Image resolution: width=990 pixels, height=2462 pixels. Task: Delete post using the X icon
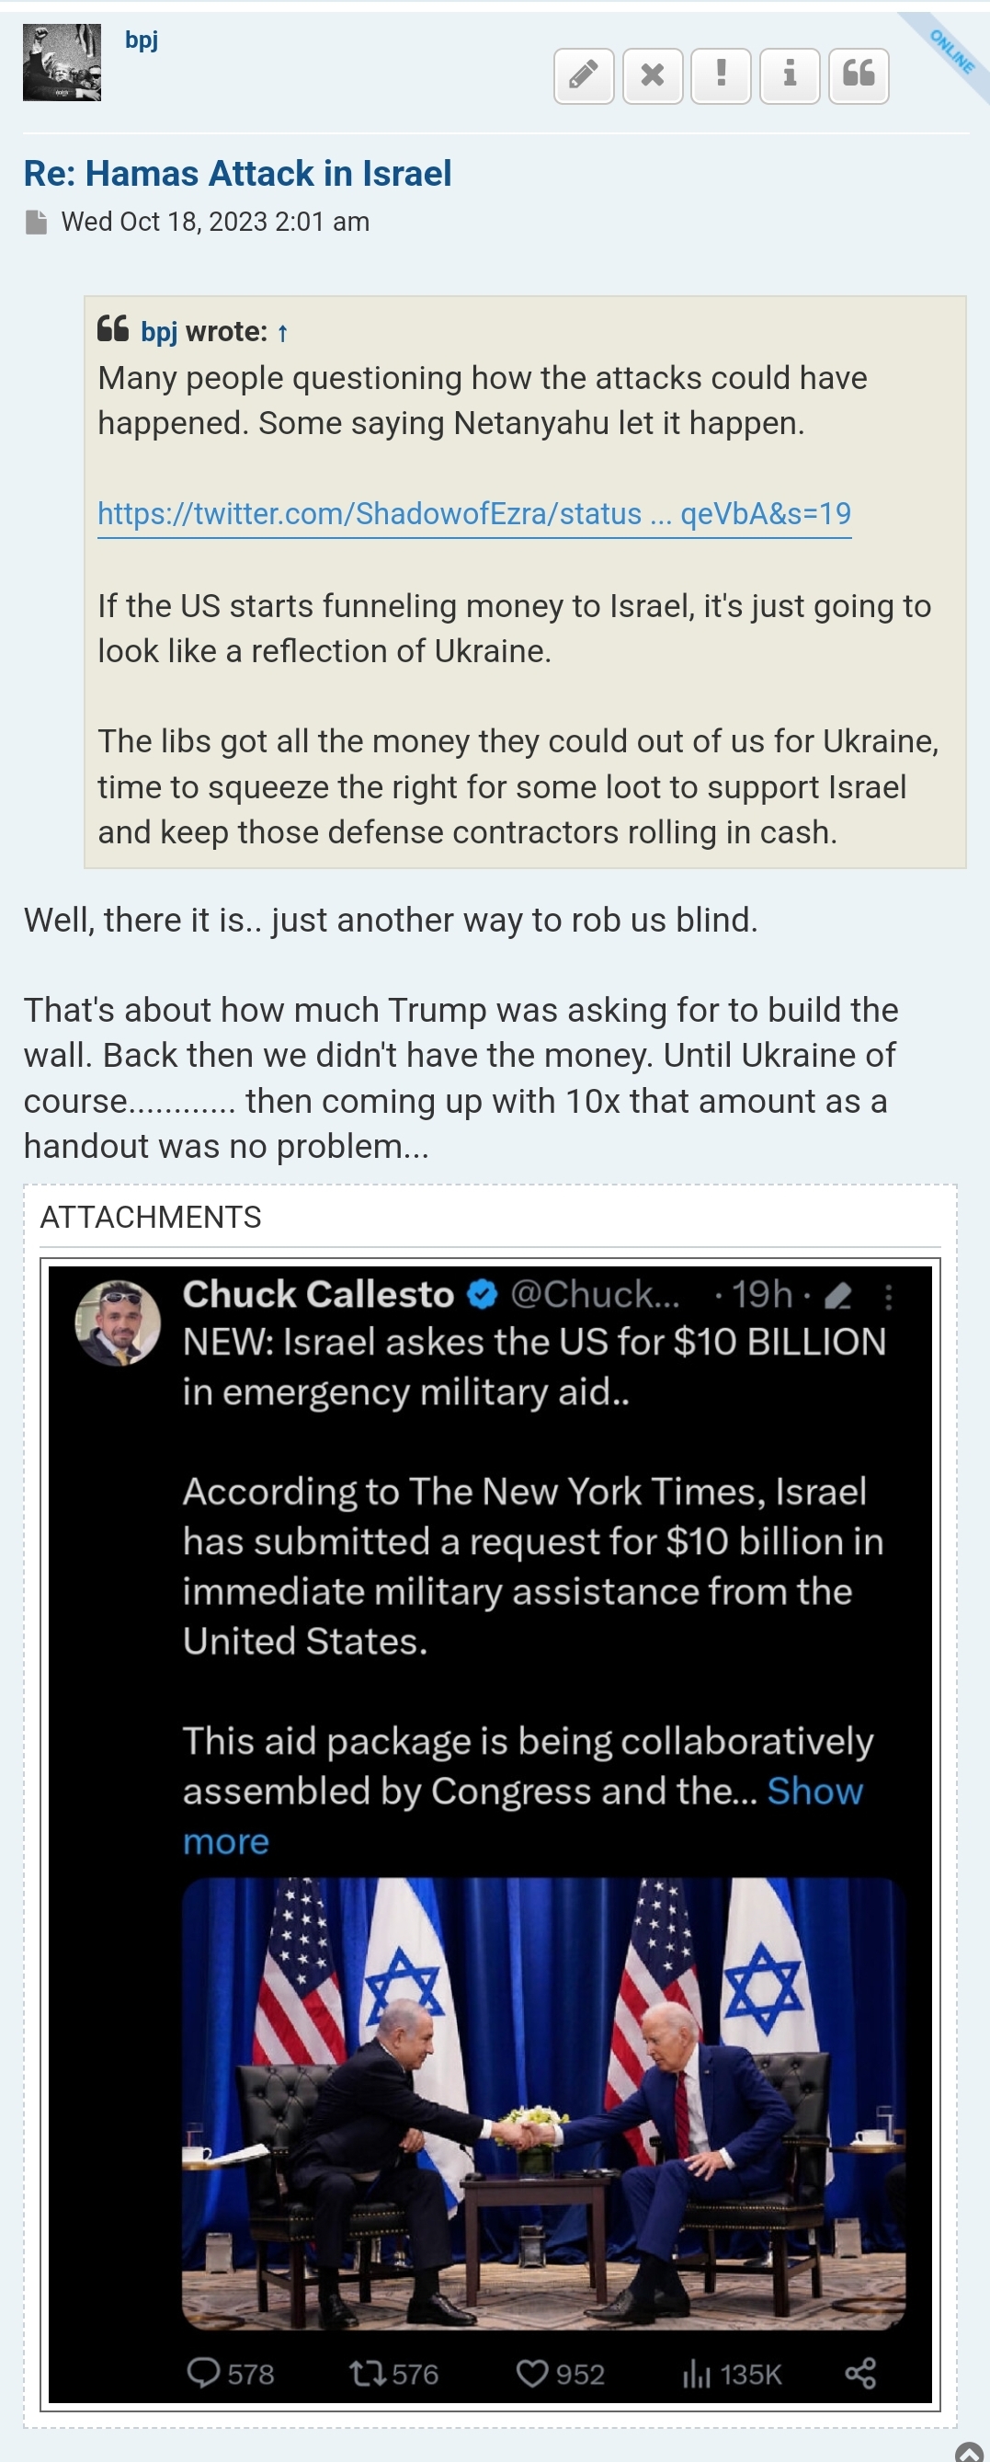(x=653, y=74)
